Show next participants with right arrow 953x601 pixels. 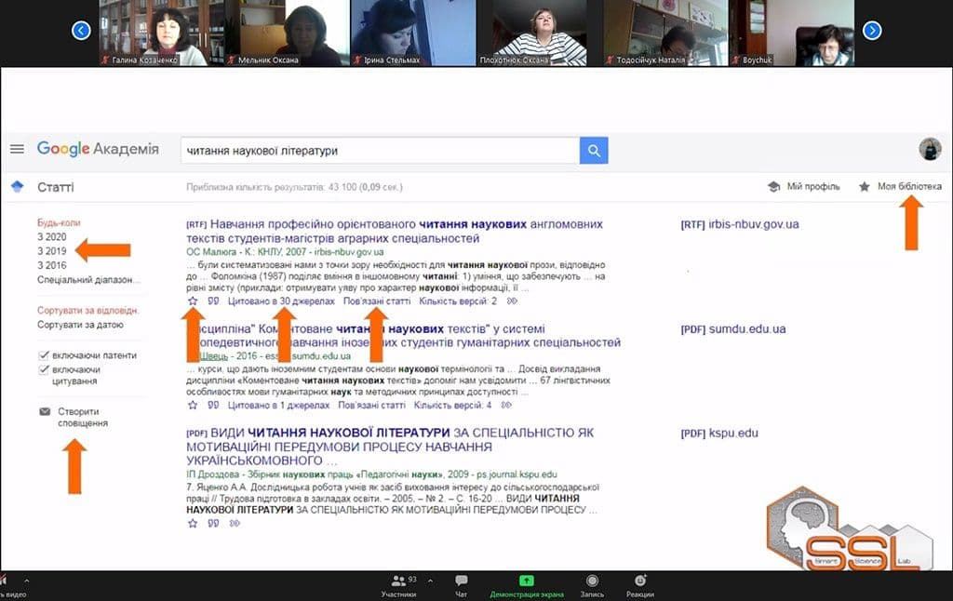pos(872,30)
